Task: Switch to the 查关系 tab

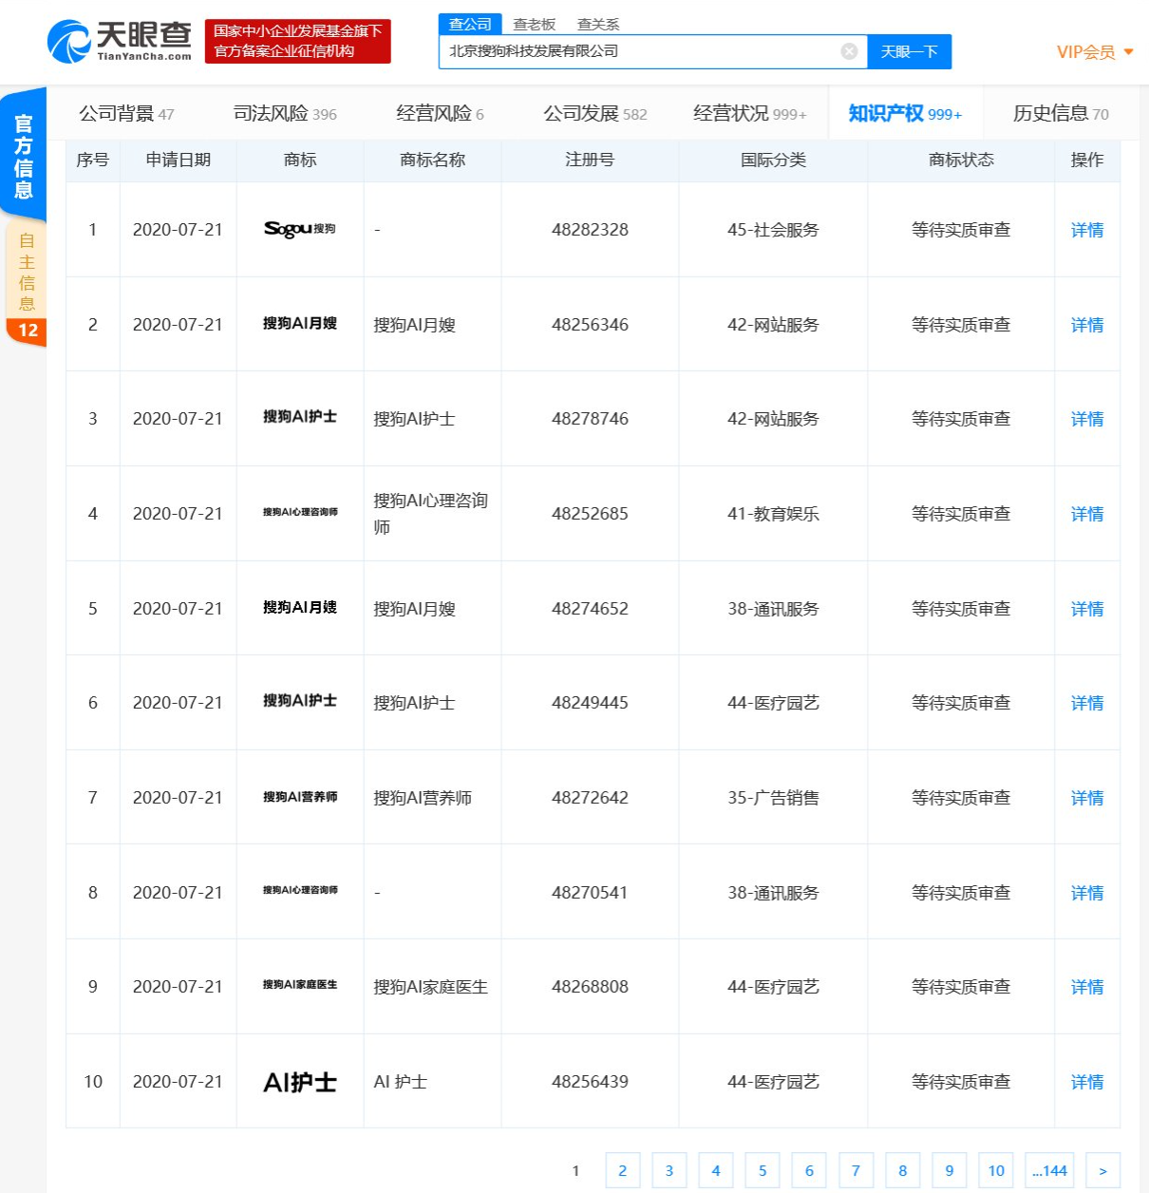Action: (x=599, y=24)
